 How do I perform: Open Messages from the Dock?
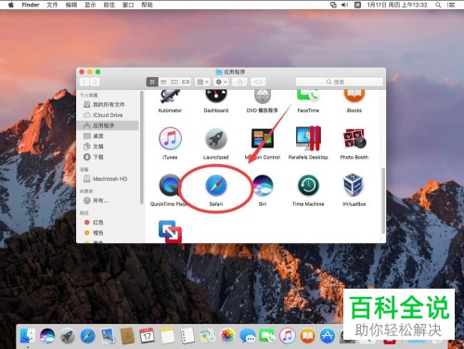[248, 336]
